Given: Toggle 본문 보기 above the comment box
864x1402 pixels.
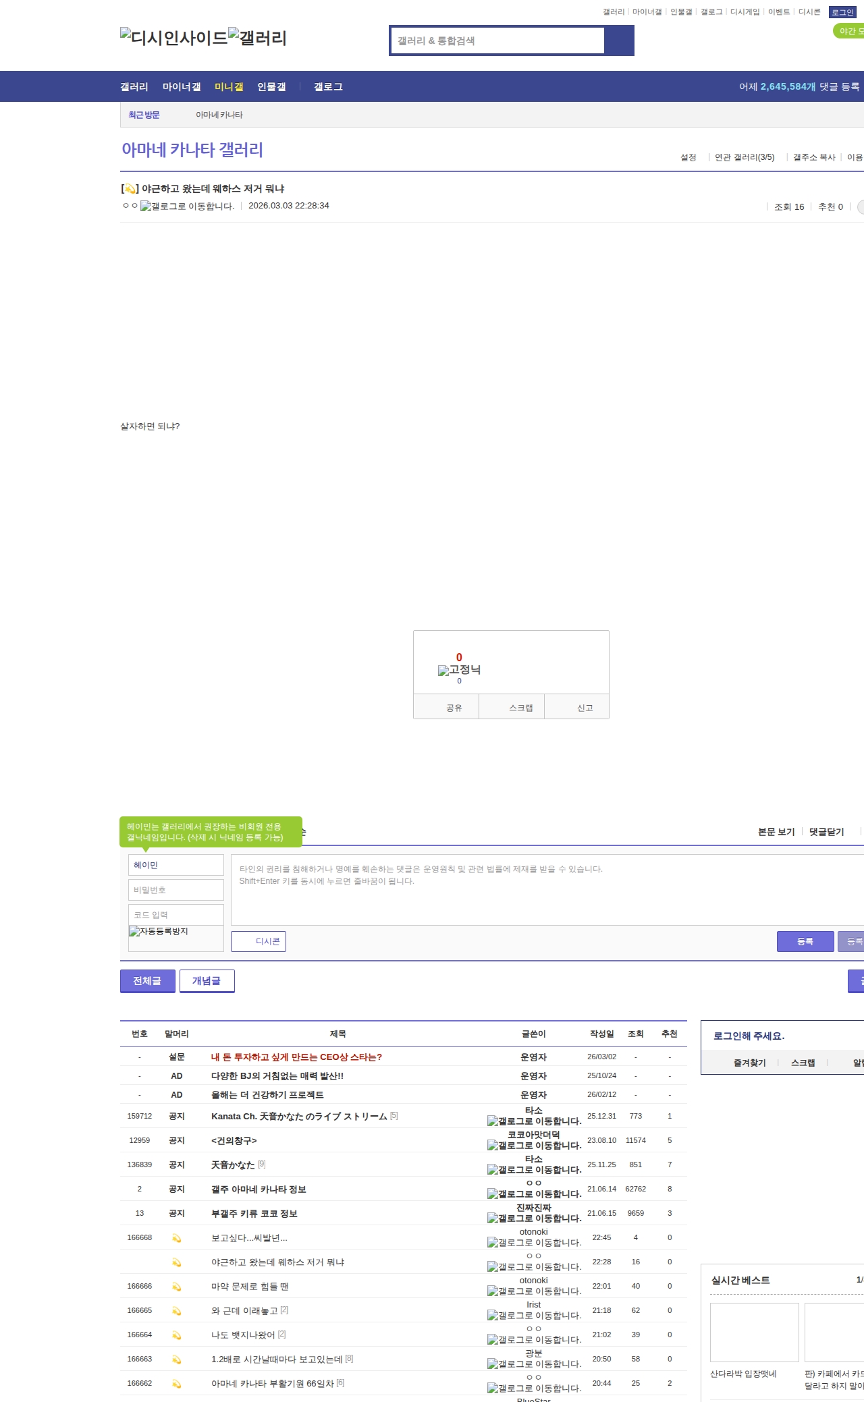Looking at the screenshot, I should [776, 832].
